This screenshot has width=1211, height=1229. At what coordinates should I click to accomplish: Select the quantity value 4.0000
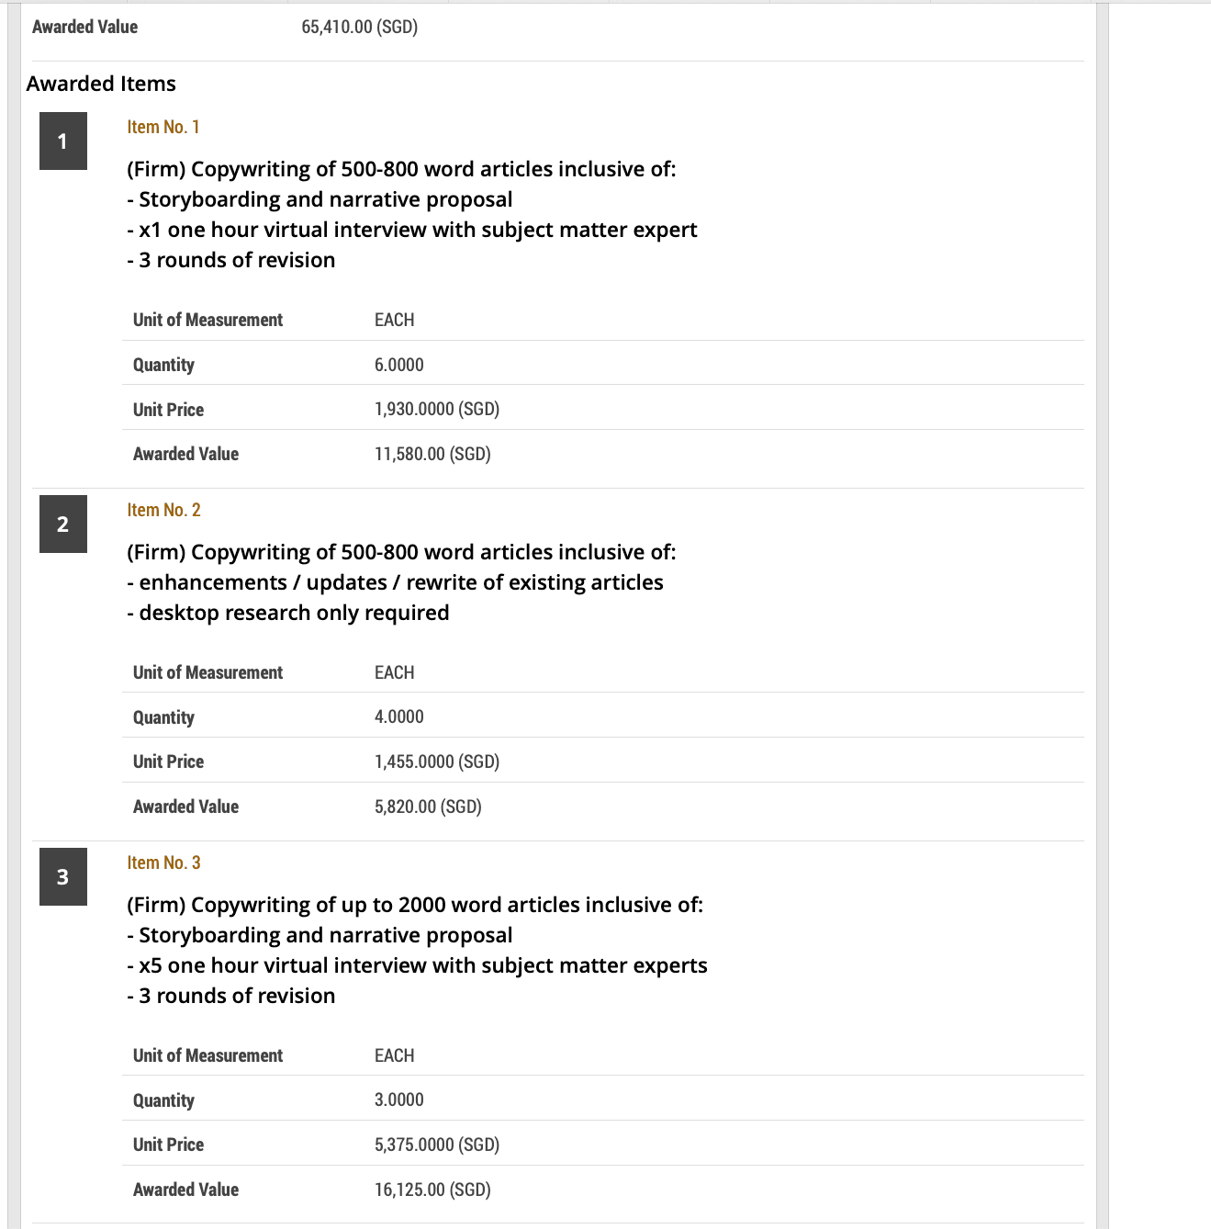click(398, 716)
